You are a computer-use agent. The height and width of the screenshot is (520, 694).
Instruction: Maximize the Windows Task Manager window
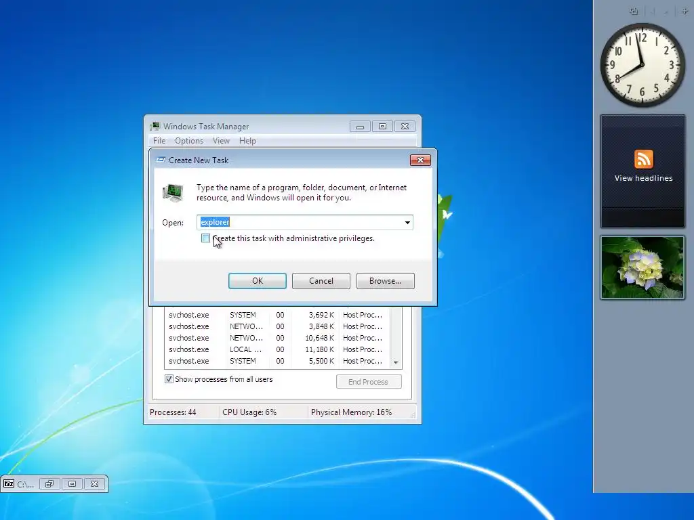(x=382, y=127)
